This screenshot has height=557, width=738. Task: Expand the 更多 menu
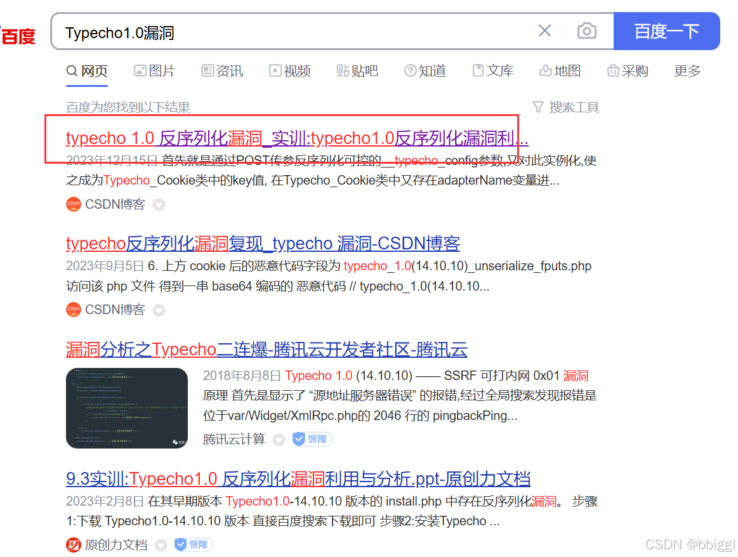click(x=687, y=71)
